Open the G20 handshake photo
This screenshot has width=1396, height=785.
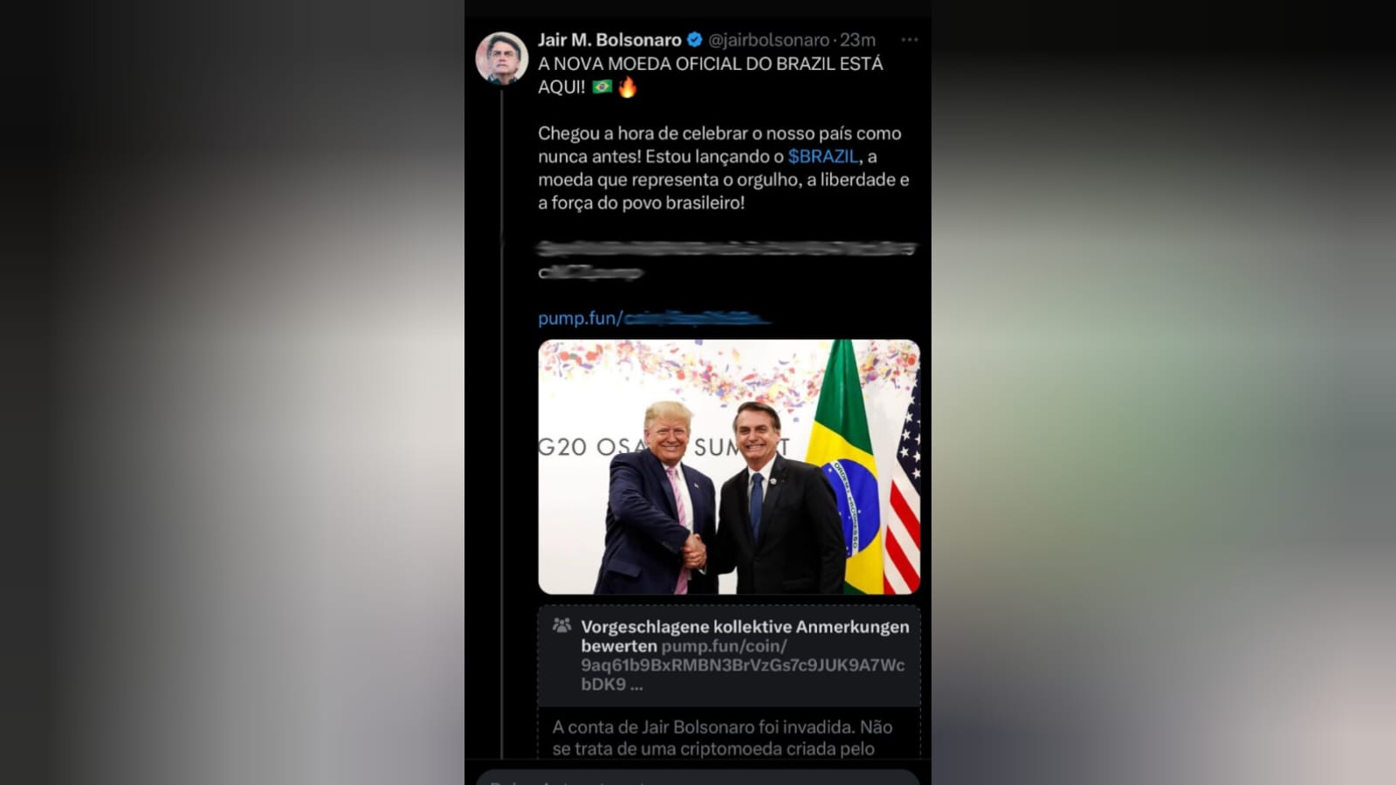coord(729,467)
